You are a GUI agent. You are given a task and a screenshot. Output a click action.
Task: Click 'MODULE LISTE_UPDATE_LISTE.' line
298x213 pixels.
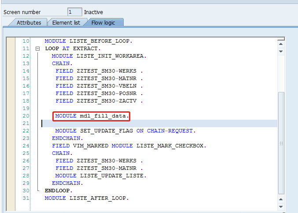coord(101,176)
